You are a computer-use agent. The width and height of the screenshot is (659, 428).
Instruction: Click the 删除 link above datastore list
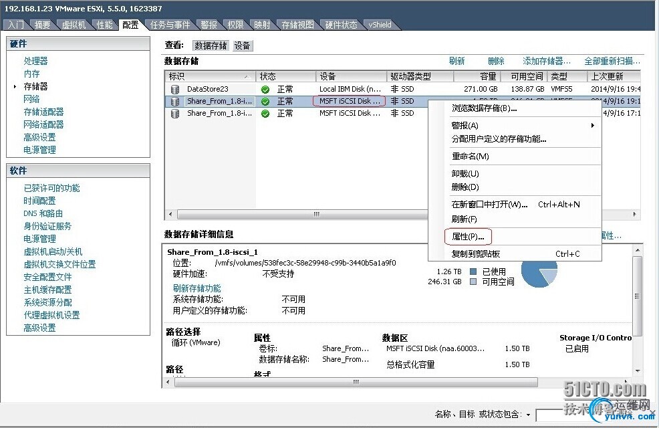(496, 61)
